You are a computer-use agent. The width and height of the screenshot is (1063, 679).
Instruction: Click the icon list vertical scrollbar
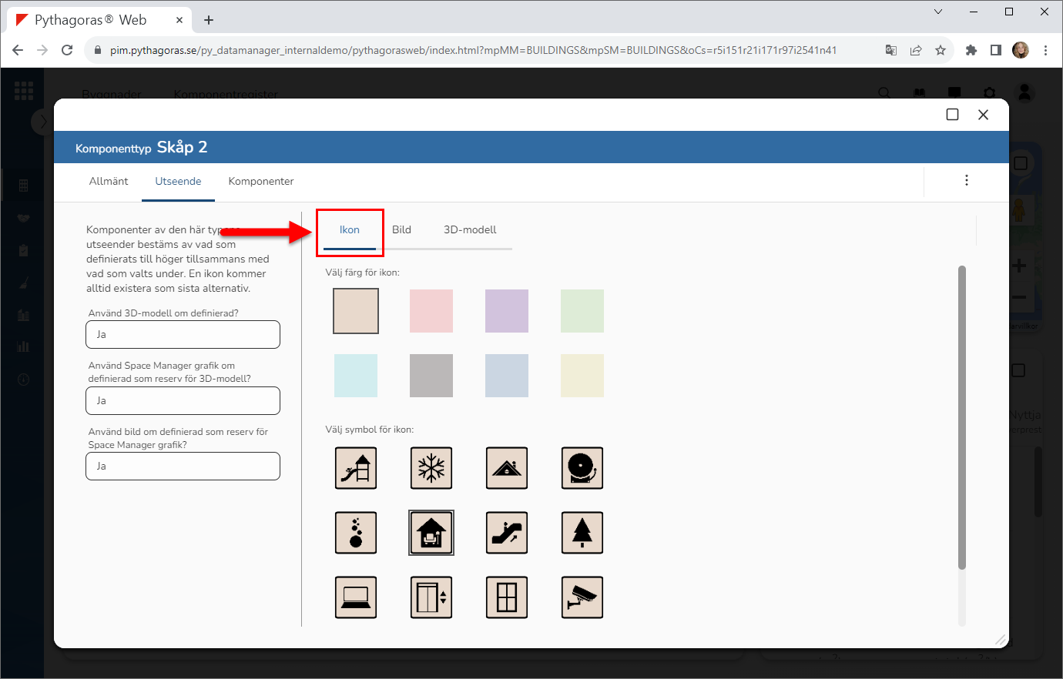tap(961, 416)
